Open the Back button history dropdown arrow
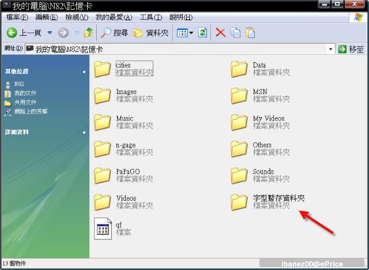The height and width of the screenshot is (270, 369). click(x=50, y=33)
